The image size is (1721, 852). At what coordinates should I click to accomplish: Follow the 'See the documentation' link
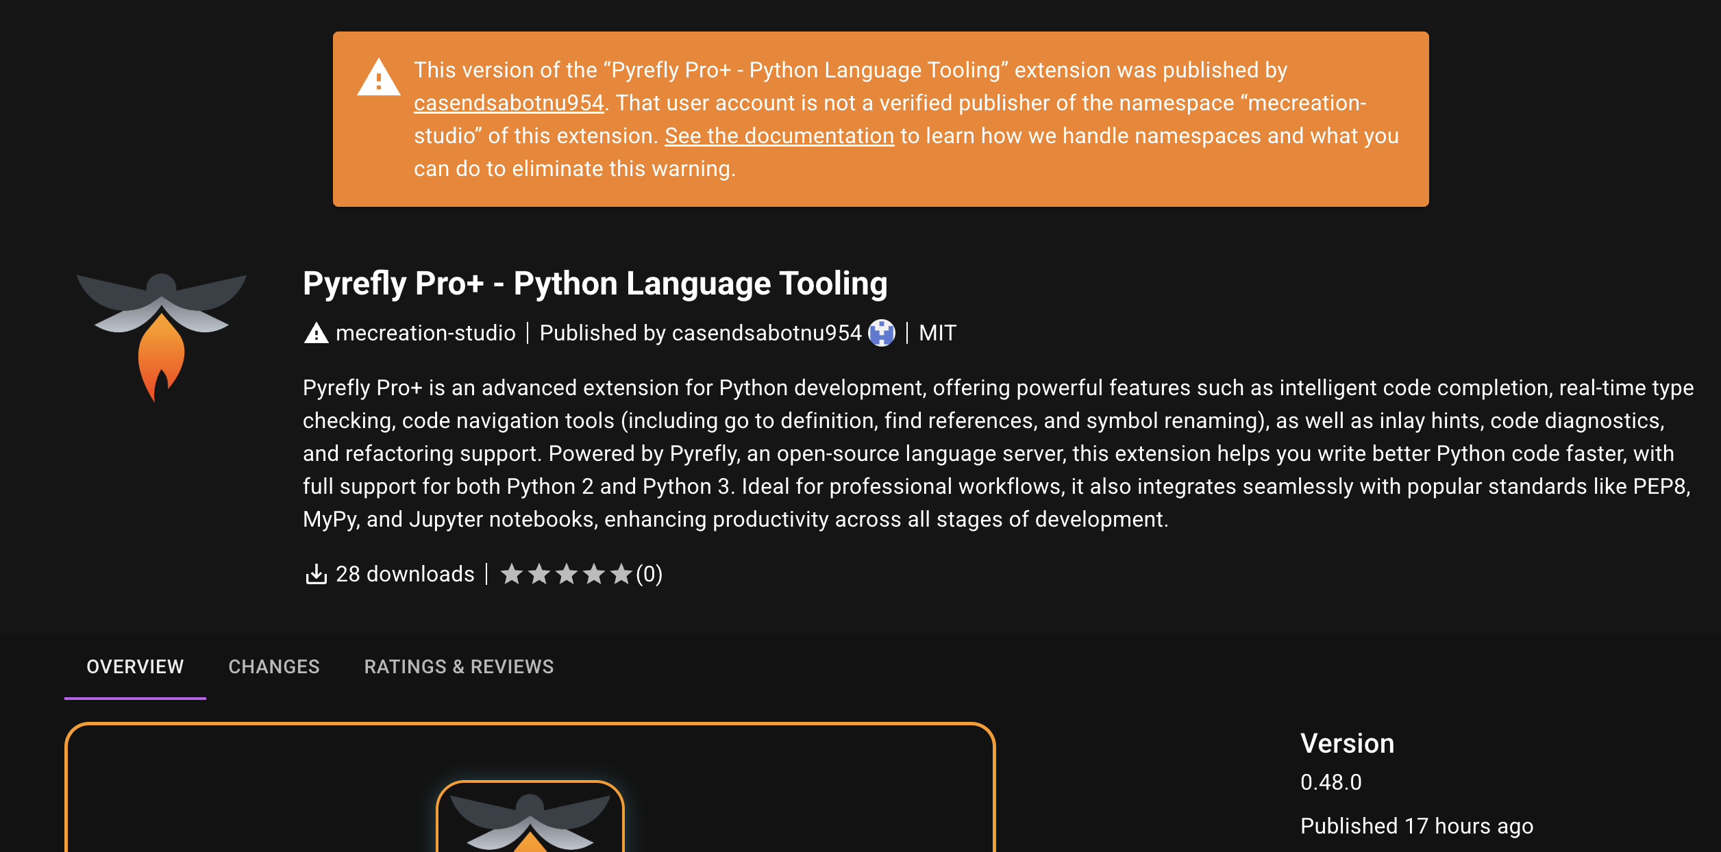click(x=780, y=136)
